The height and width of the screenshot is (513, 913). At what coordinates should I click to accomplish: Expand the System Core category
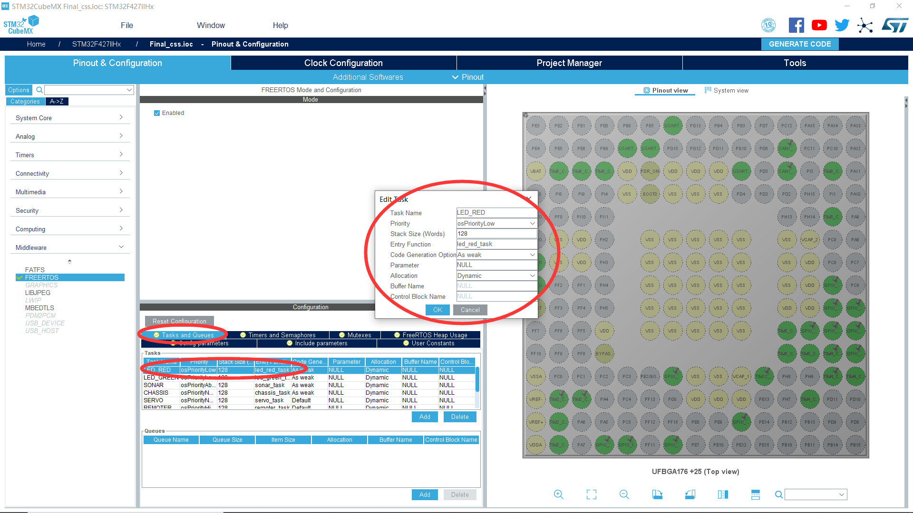point(69,118)
